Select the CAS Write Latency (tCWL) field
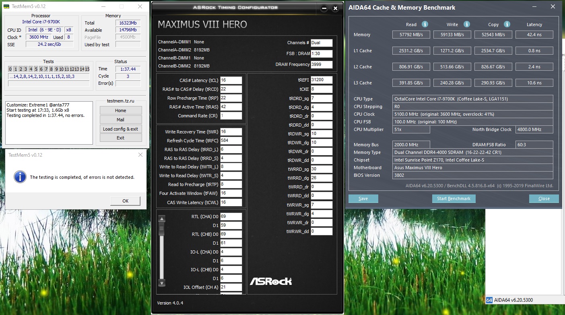Image resolution: width=565 pixels, height=315 pixels. (231, 202)
